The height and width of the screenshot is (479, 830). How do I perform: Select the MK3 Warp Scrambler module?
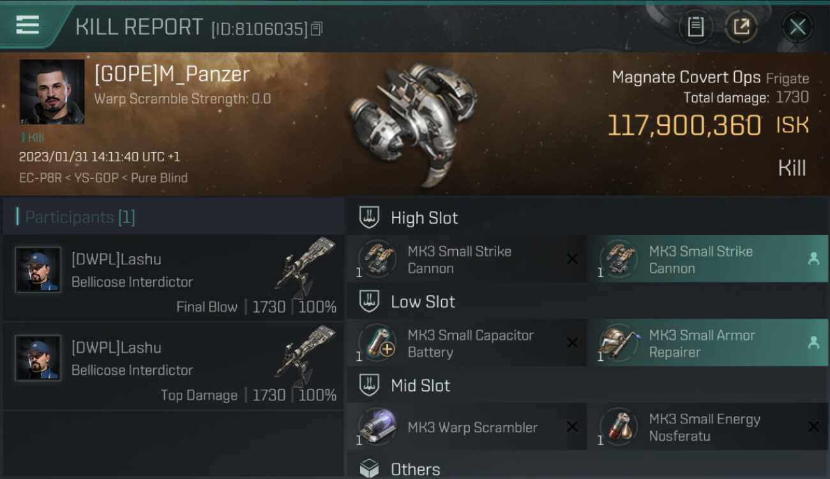466,427
